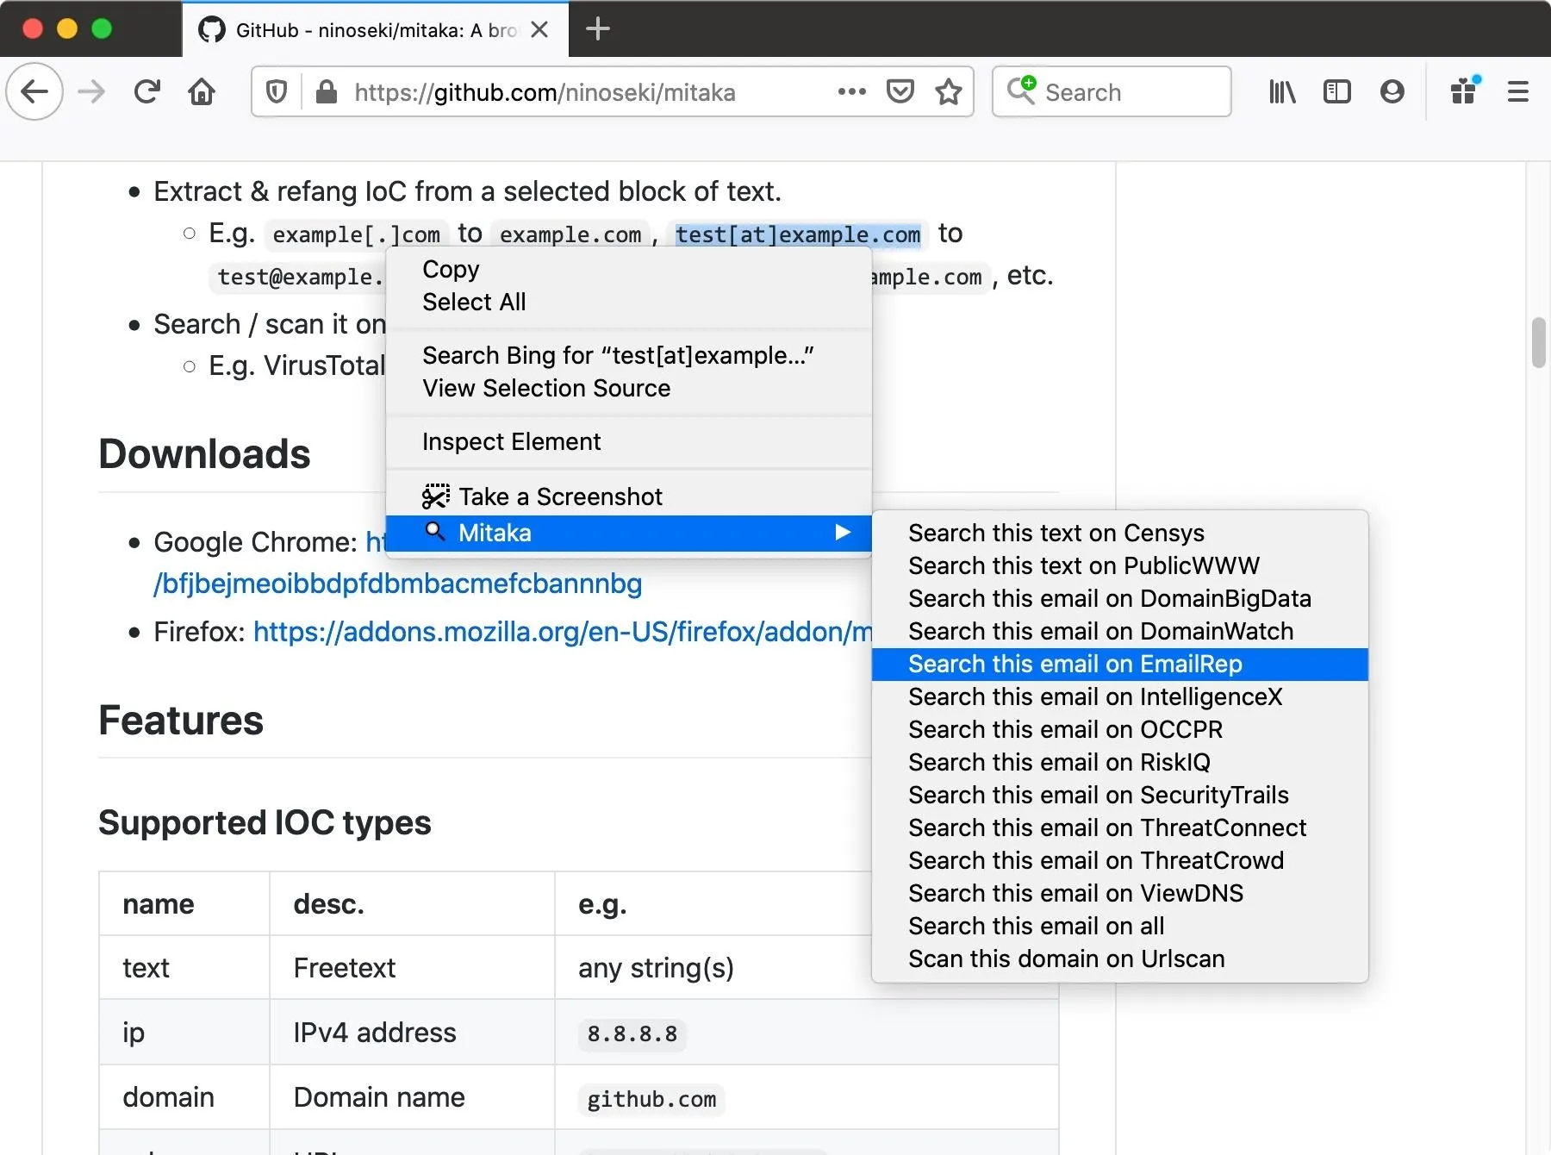
Task: Select Search this email on all
Action: pyautogui.click(x=1120, y=926)
